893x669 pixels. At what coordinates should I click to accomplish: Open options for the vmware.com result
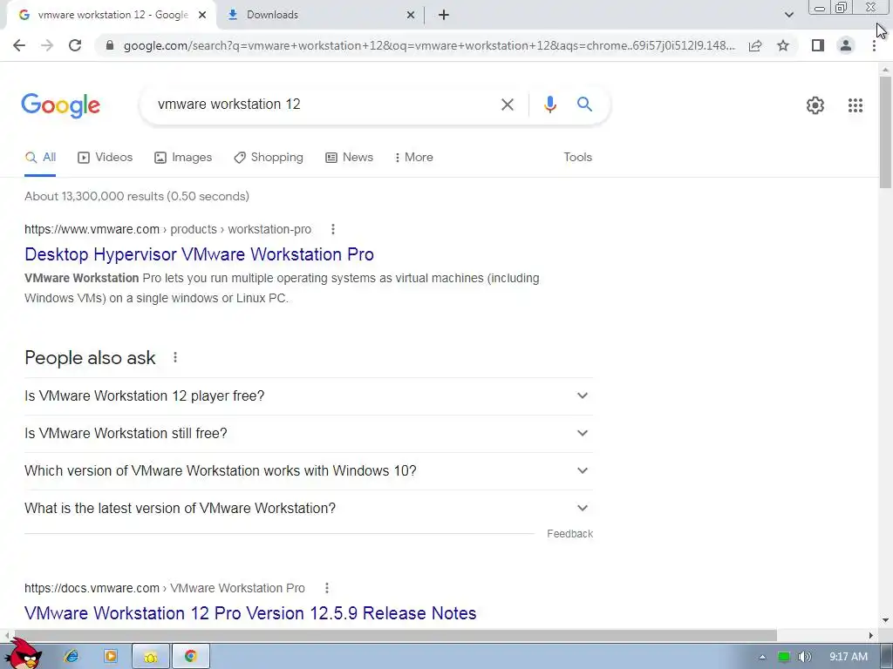tap(332, 229)
